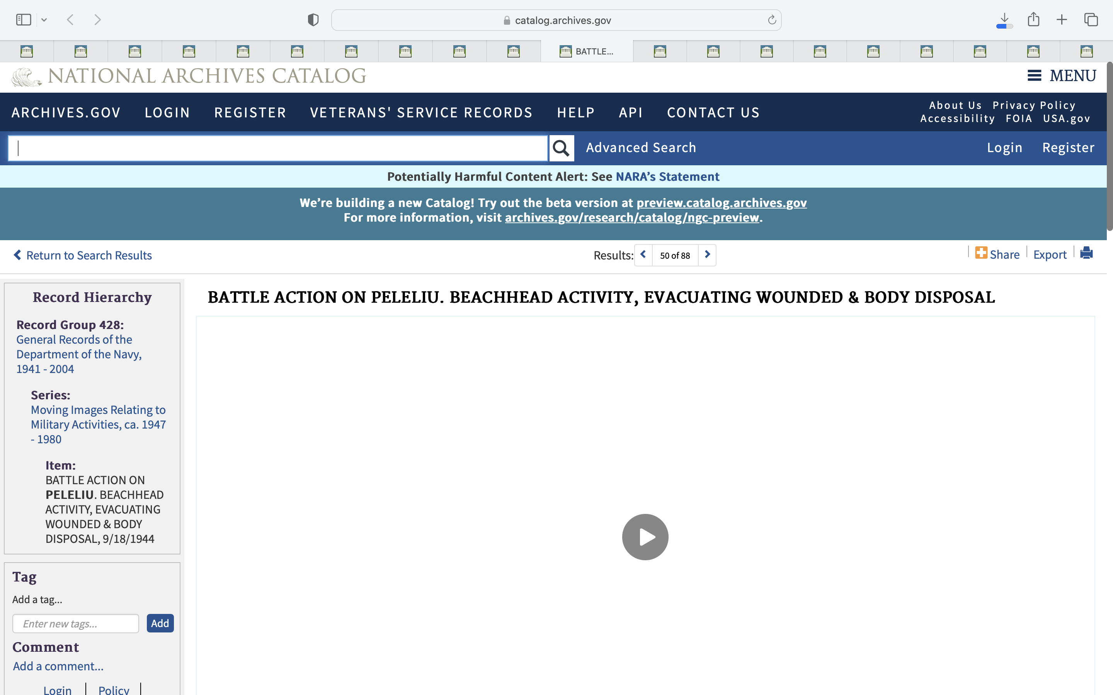
Task: Click the Enter new tags field
Action: point(76,623)
